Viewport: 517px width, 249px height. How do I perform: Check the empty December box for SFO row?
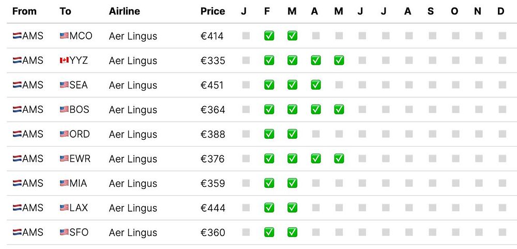(x=502, y=232)
